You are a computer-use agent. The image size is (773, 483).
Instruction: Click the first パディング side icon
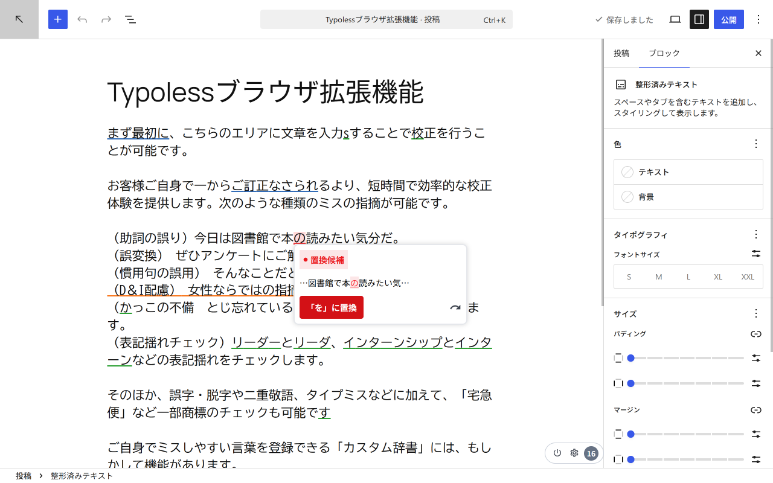point(618,358)
